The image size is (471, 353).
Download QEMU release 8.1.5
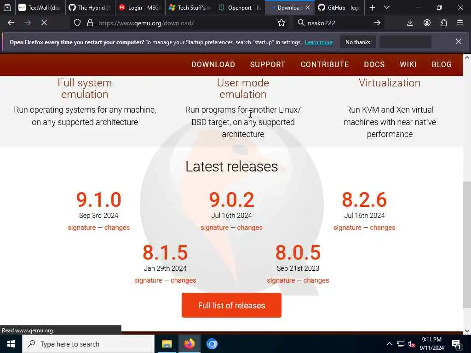[x=165, y=253]
